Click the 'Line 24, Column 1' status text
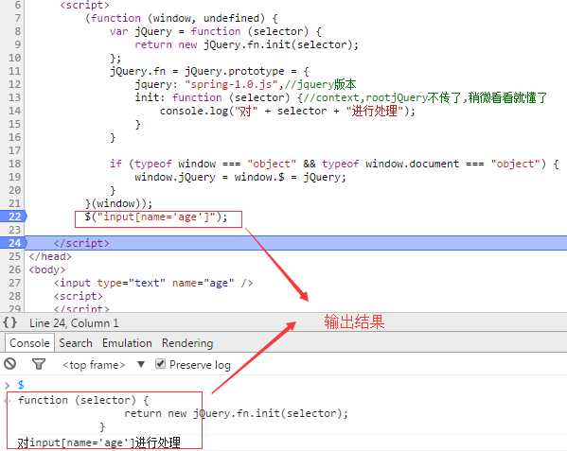567x451 pixels. pyautogui.click(x=74, y=322)
